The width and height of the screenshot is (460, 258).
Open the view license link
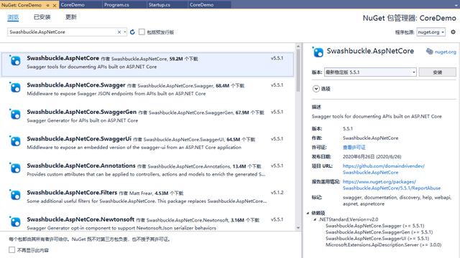pos(354,147)
